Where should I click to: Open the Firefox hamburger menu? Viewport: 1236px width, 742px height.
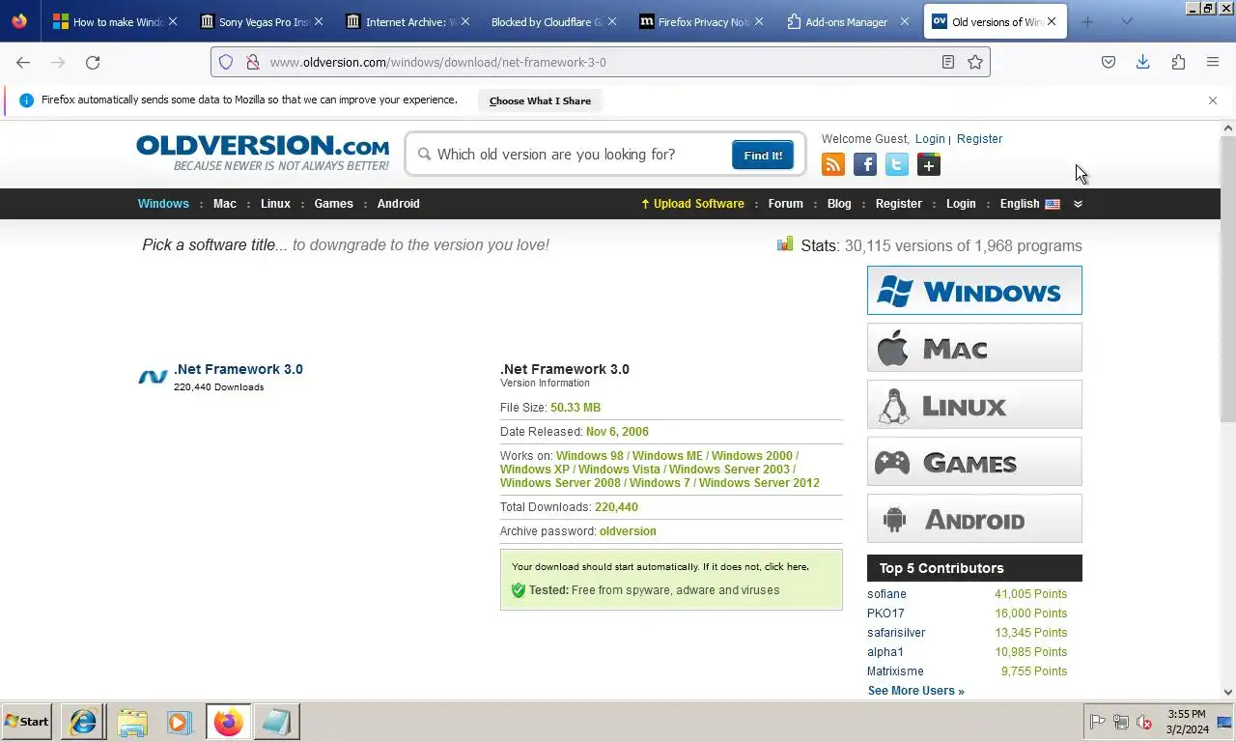click(x=1213, y=62)
